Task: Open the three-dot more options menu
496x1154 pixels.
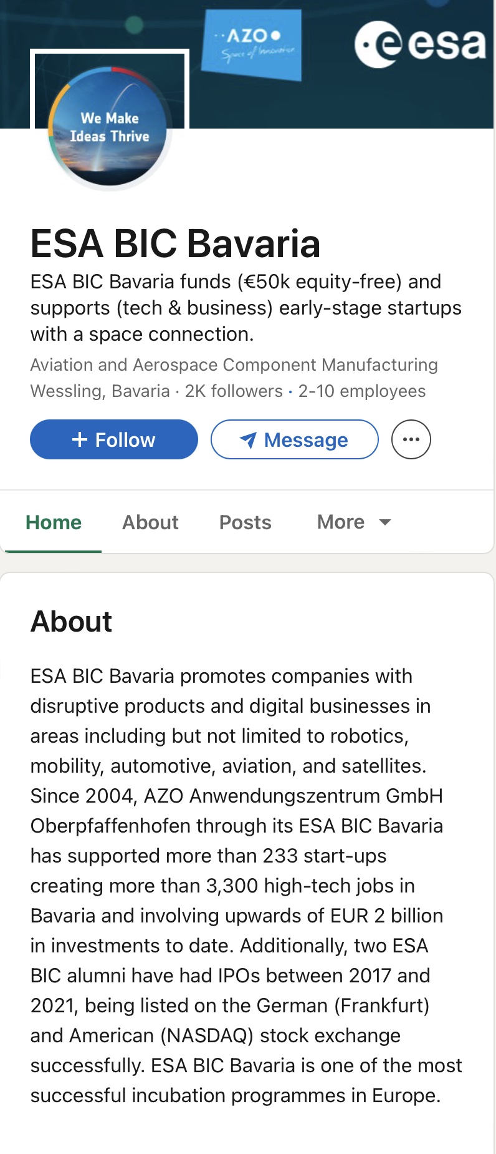Action: coord(411,439)
